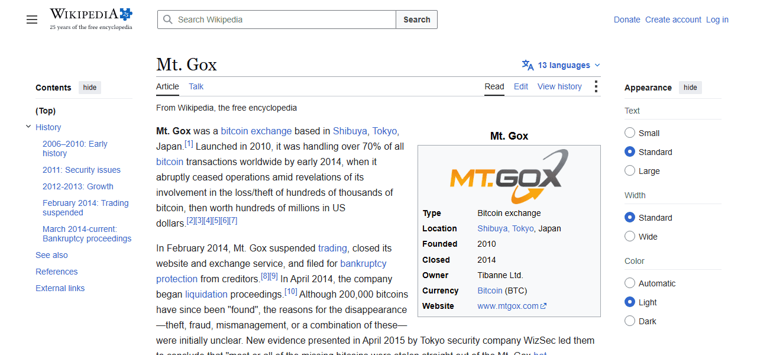Jump to February 2014: Trading suspended

[x=86, y=208]
